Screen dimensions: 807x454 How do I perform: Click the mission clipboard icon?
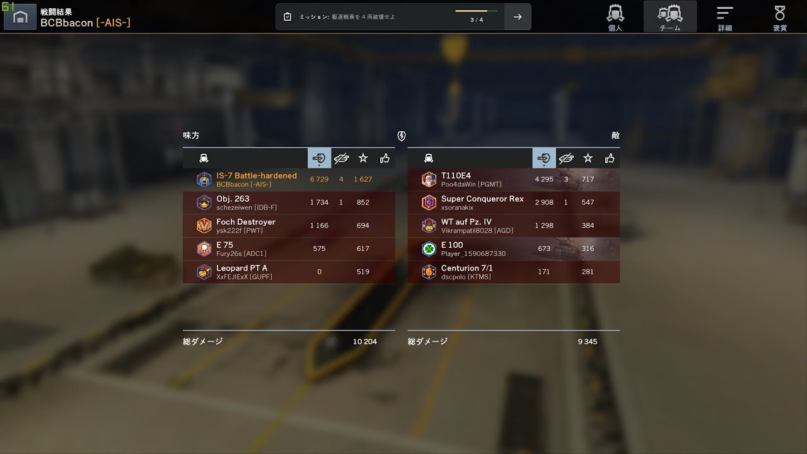[287, 17]
